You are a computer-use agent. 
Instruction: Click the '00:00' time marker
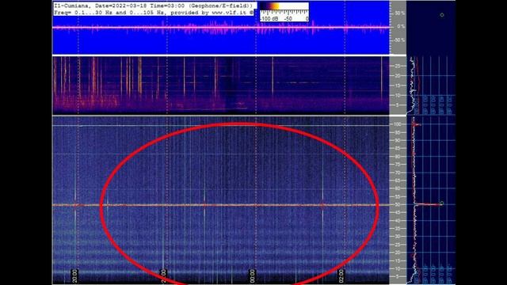pos(252,276)
